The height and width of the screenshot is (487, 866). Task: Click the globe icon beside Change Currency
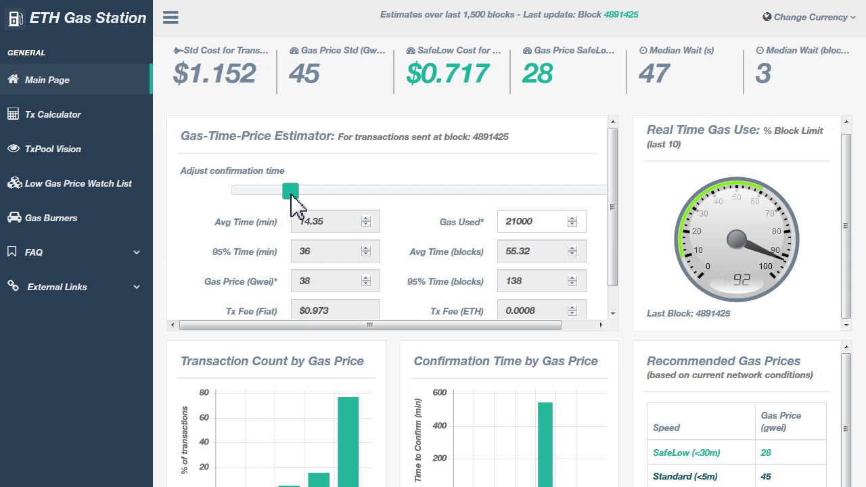(x=767, y=17)
